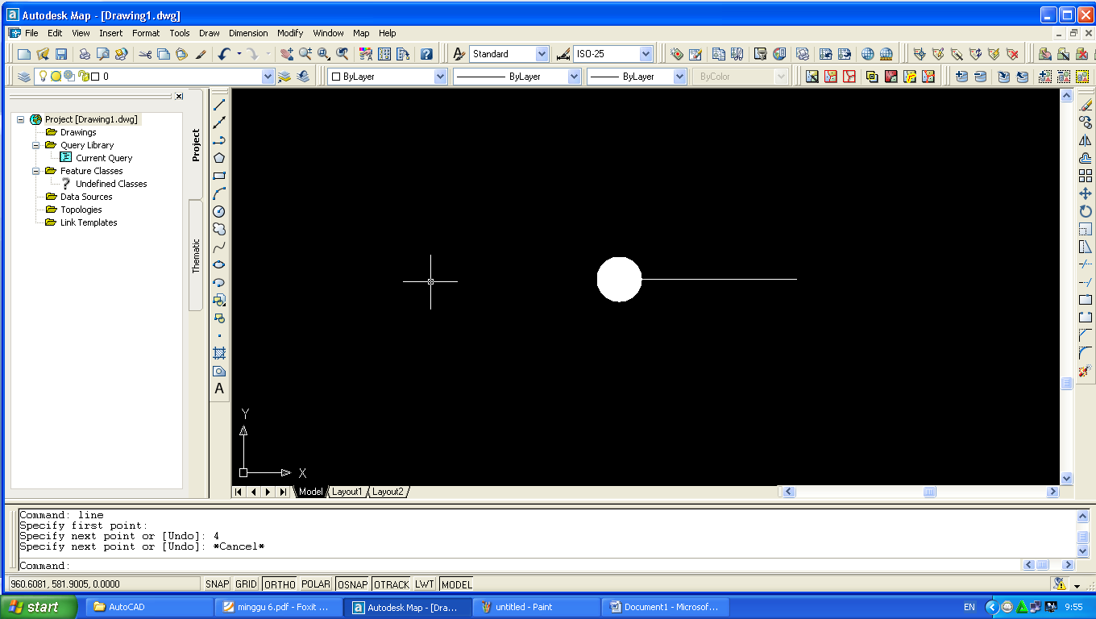Open the Draw menu
This screenshot has width=1096, height=619.
click(x=210, y=33)
